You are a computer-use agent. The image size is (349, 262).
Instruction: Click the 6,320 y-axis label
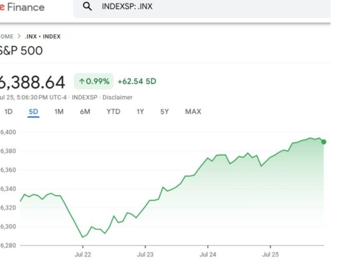pos(8,208)
